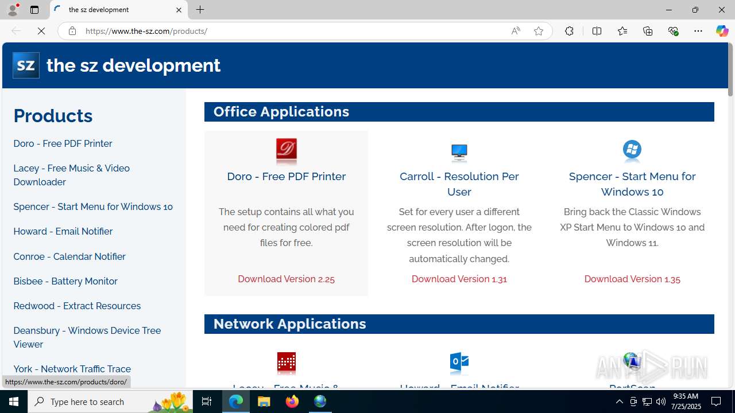735x413 pixels.
Task: Toggle Split screen icon
Action: point(597,31)
